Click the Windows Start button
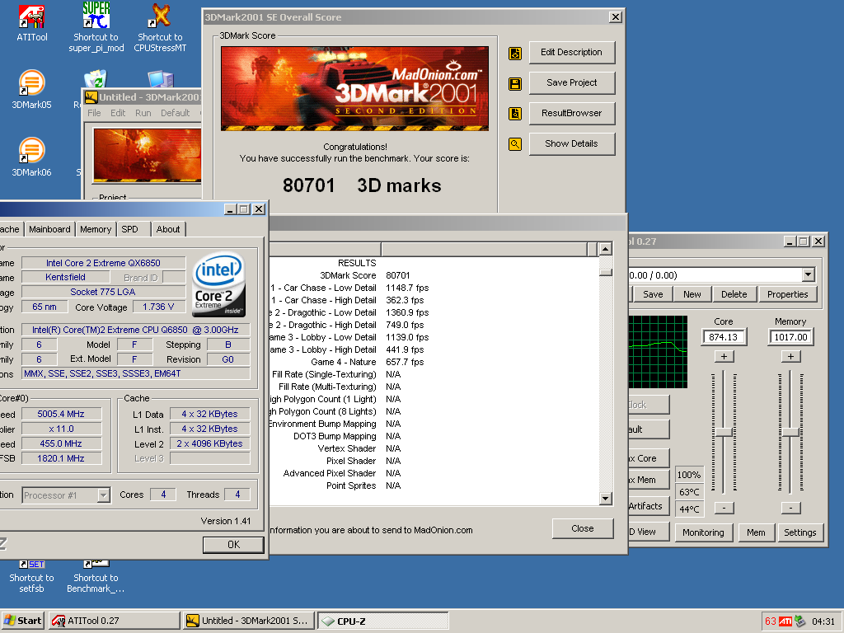 coord(23,621)
